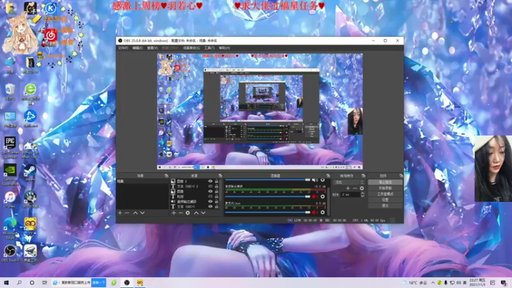512x288 pixels.
Task: Pop out the Audio Mixer dock panel
Action: (328, 175)
